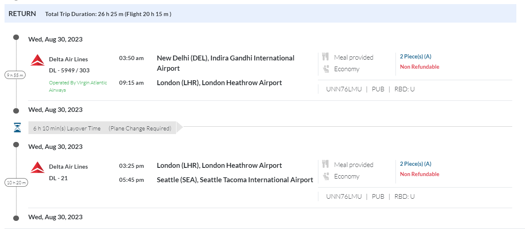The image size is (525, 232).
Task: Click Delta logo for DL - 21 flight
Action: tap(38, 167)
